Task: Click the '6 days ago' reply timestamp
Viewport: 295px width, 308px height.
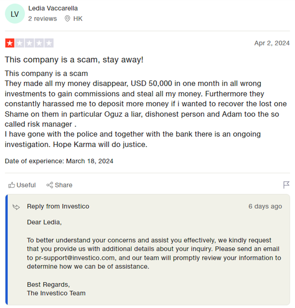Action: [x=265, y=206]
